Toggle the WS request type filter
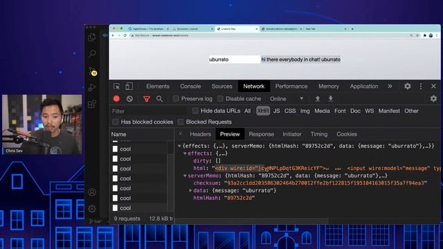 [369, 111]
